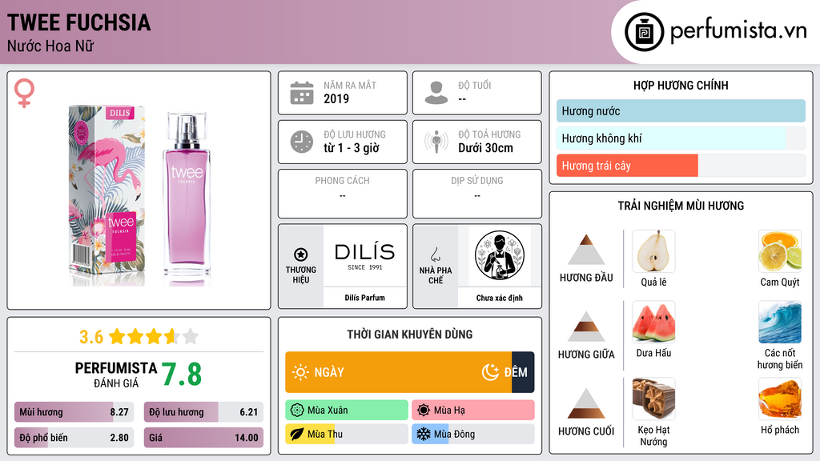The image size is (820, 461).
Task: Click the Giá 14.00 score bar
Action: pyautogui.click(x=203, y=438)
